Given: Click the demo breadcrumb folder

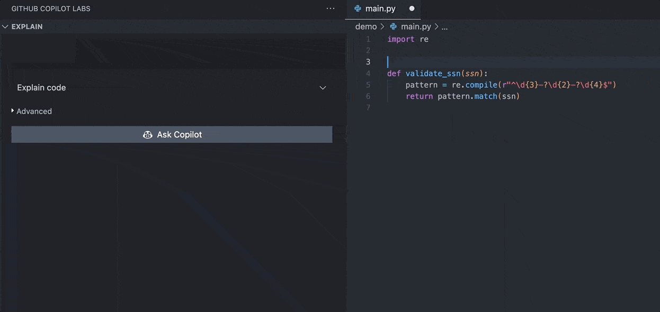Looking at the screenshot, I should (x=366, y=26).
